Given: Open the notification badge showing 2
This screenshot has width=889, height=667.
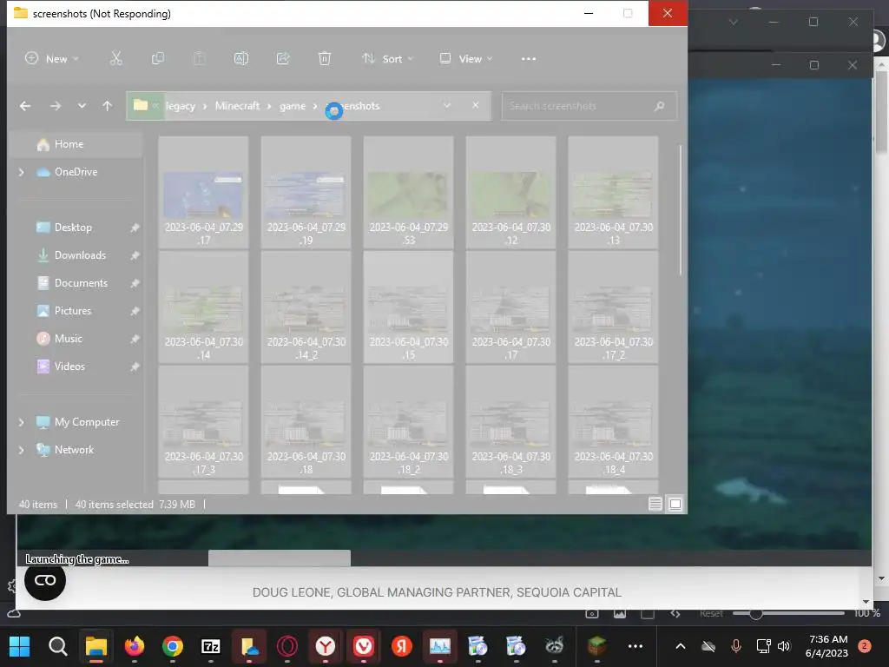Looking at the screenshot, I should (x=864, y=646).
